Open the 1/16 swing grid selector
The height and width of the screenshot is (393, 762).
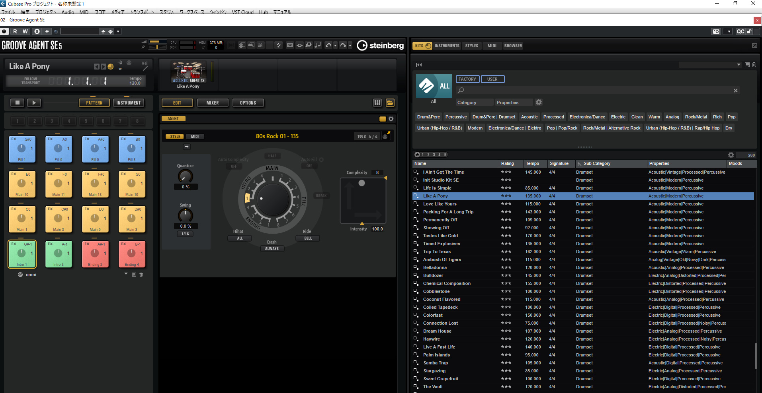click(x=185, y=234)
